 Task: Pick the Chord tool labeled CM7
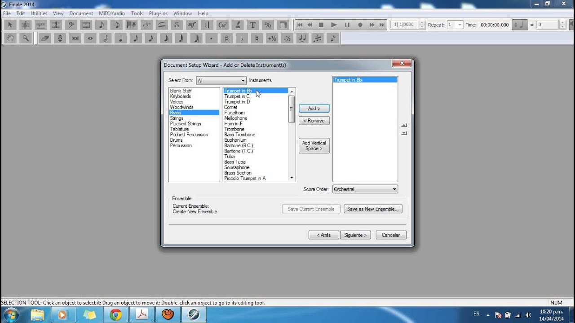tap(222, 25)
